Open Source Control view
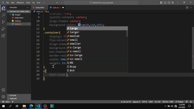The height and width of the screenshot is (109, 194). 3,22
